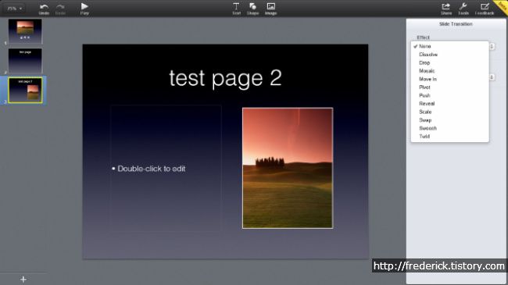Click the Redo toolbar icon

(x=60, y=9)
